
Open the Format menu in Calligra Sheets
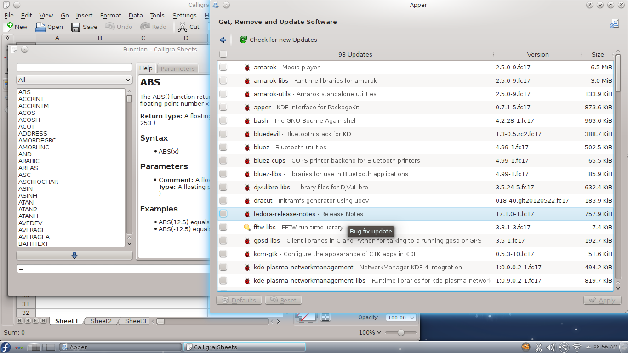(111, 15)
